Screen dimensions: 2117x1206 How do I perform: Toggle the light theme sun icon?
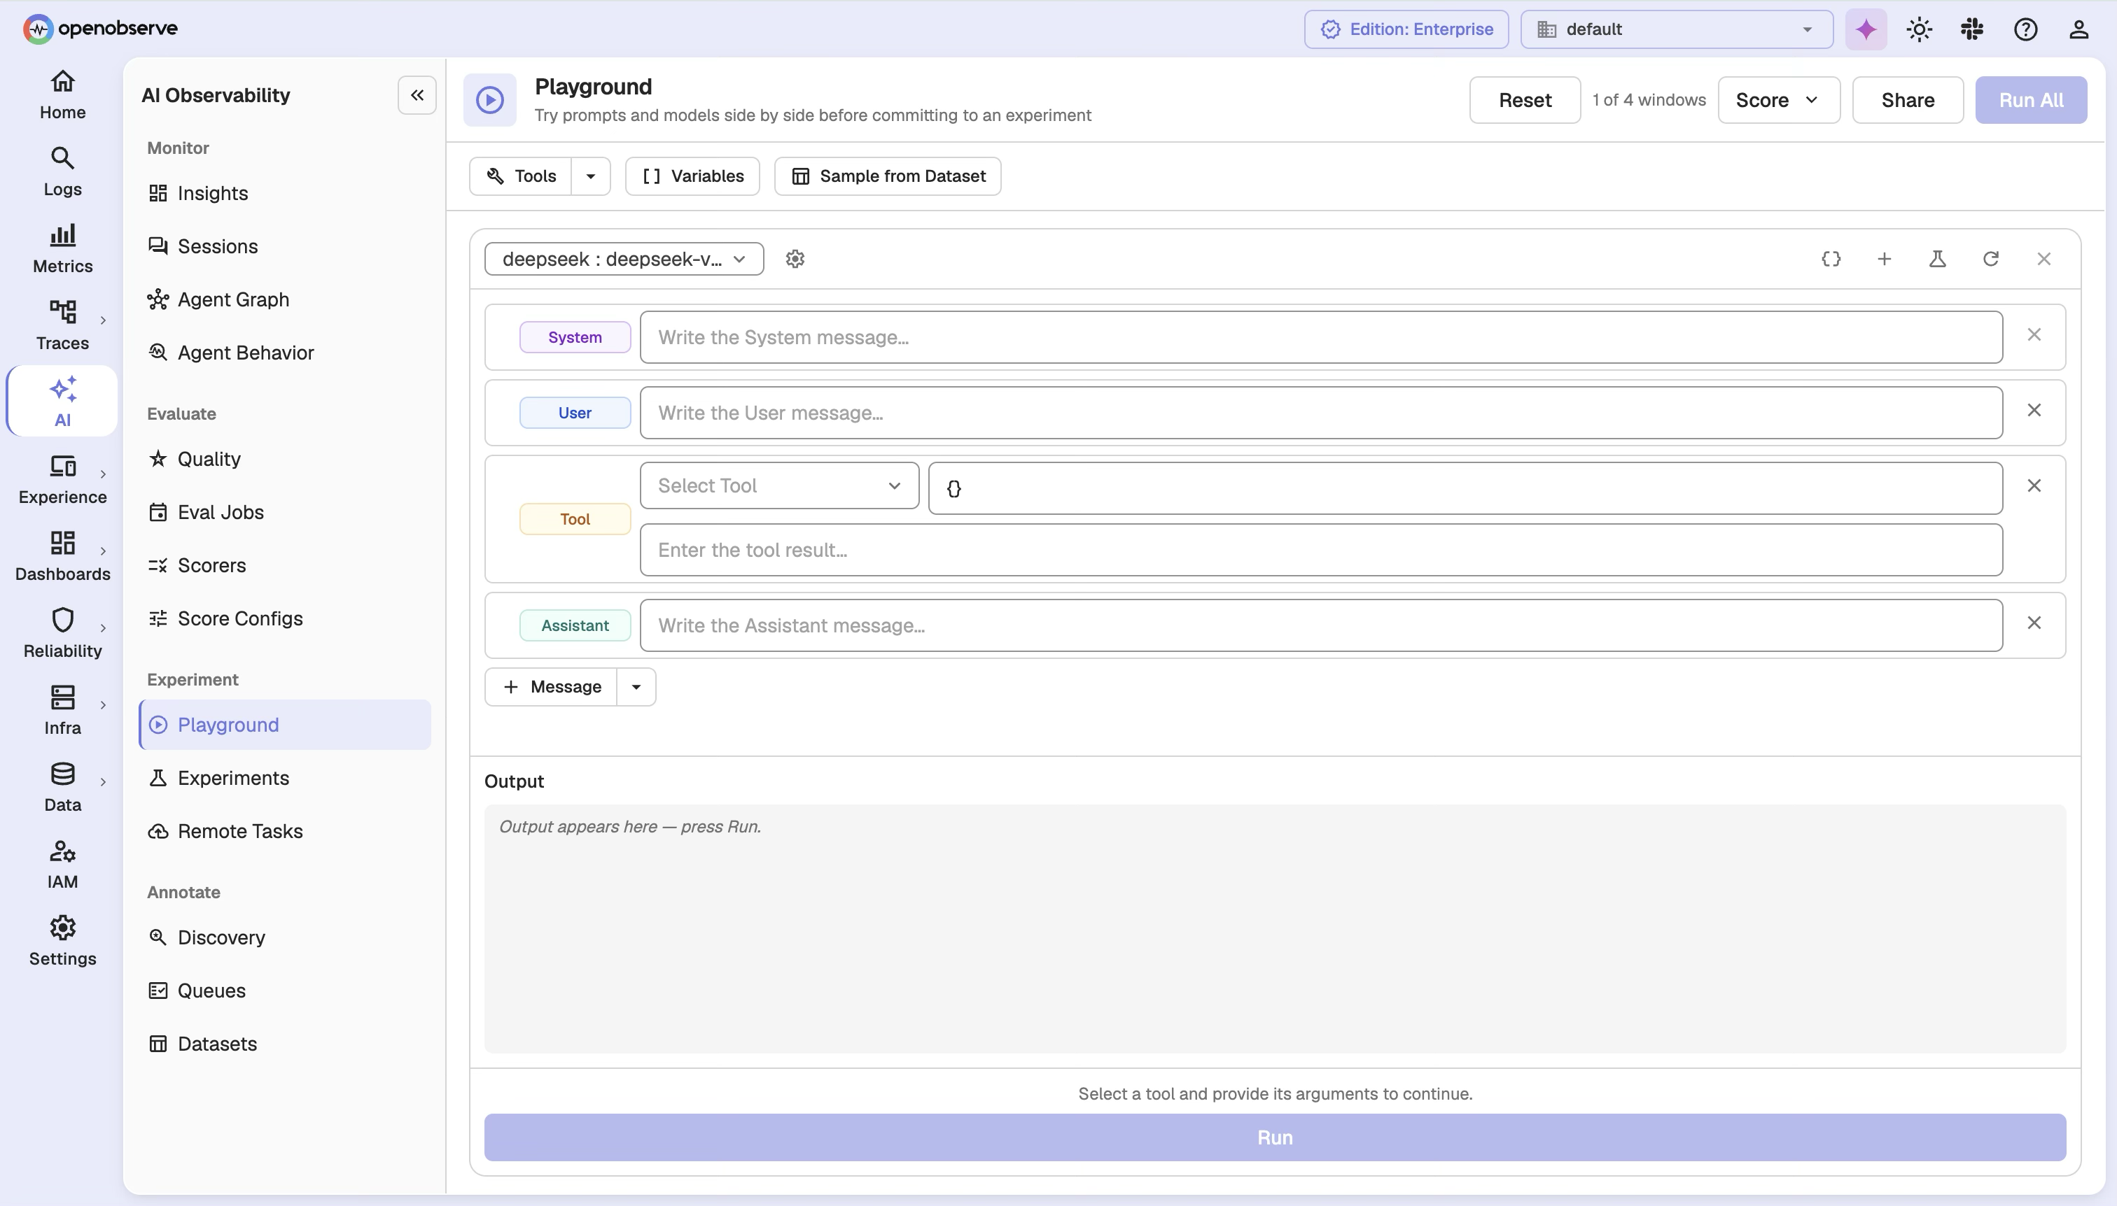(x=1919, y=30)
